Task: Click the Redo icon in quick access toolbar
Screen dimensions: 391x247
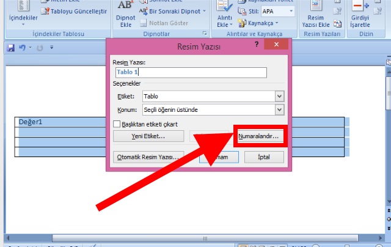Action: [x=40, y=48]
